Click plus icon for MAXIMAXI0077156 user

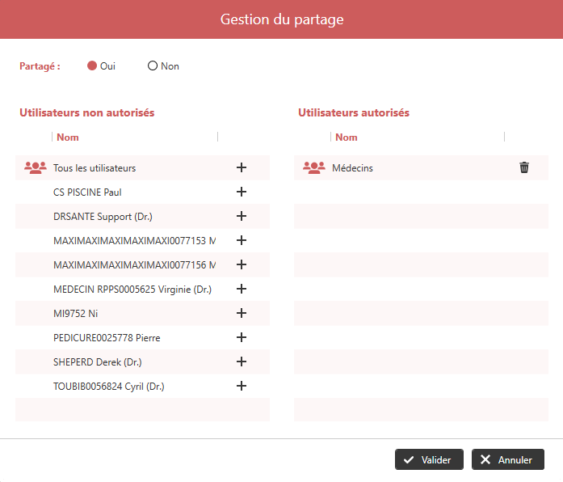(x=241, y=264)
